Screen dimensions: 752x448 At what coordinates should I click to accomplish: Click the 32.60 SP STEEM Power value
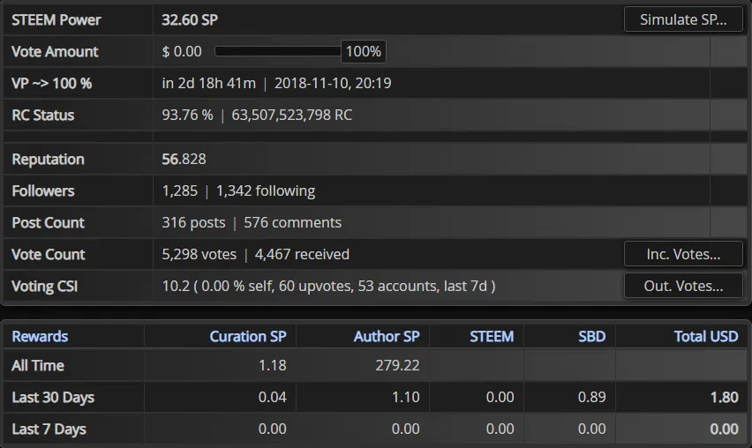point(190,19)
